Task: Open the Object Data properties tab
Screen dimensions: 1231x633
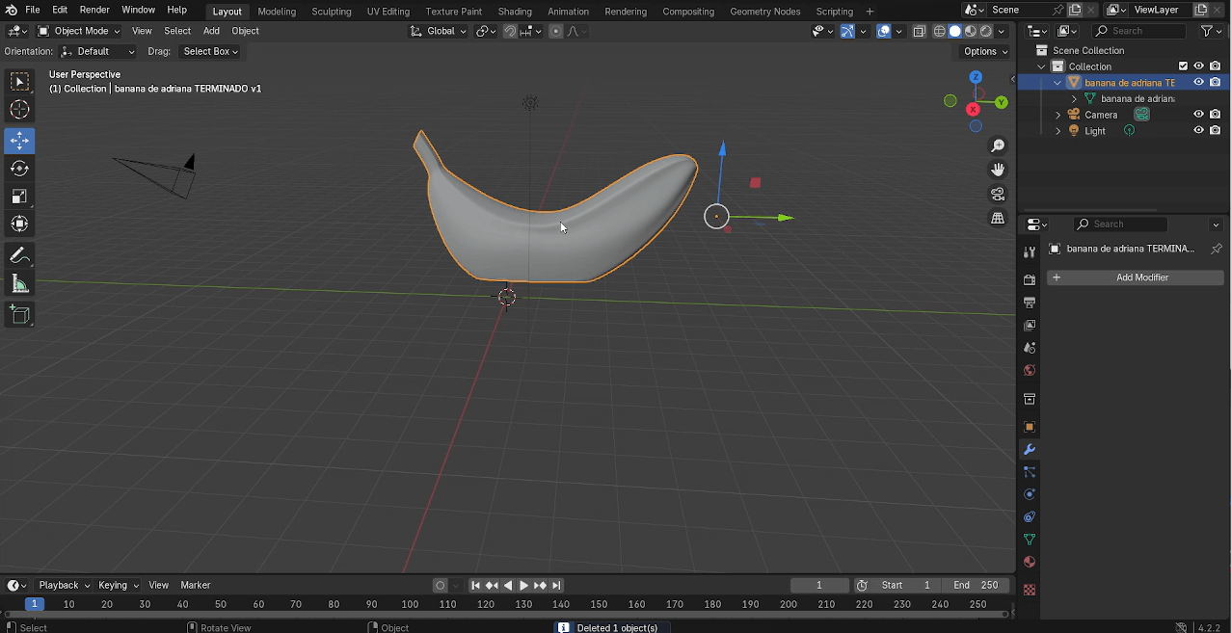Action: pos(1030,540)
